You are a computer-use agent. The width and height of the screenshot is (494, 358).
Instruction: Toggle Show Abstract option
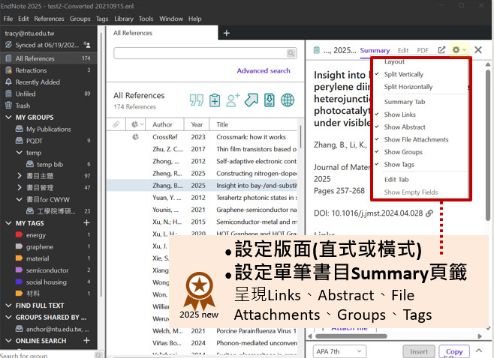point(405,127)
